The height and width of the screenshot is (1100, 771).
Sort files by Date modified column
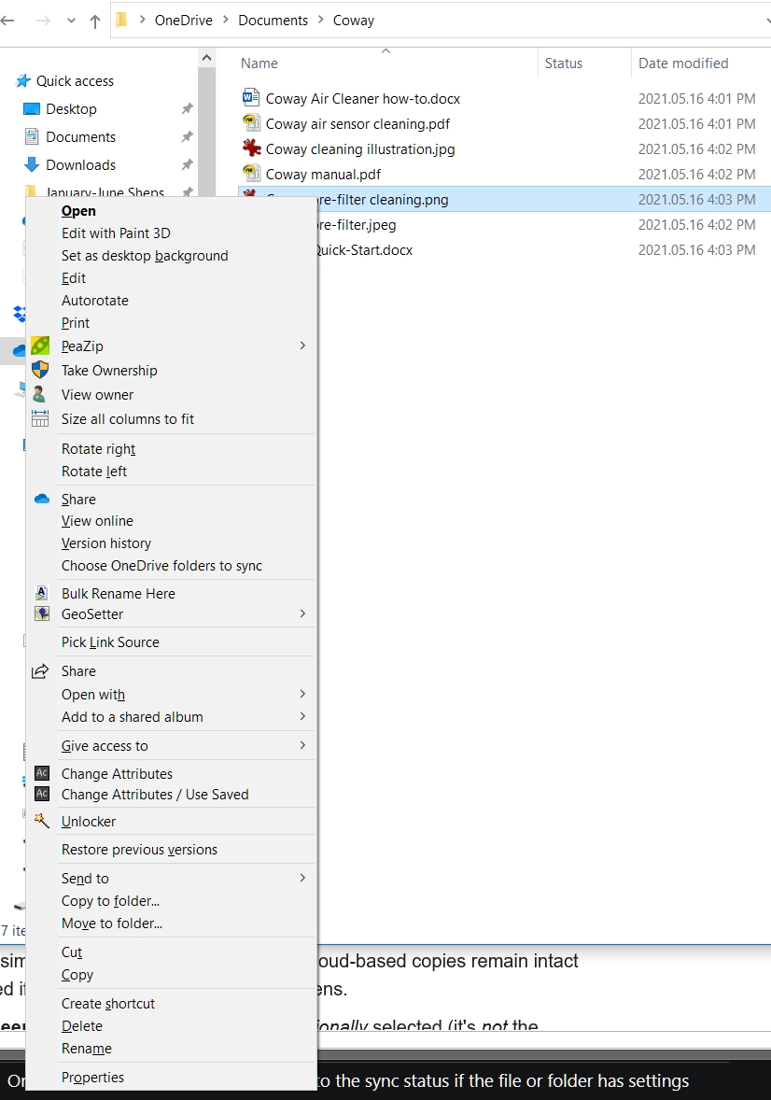pos(683,63)
